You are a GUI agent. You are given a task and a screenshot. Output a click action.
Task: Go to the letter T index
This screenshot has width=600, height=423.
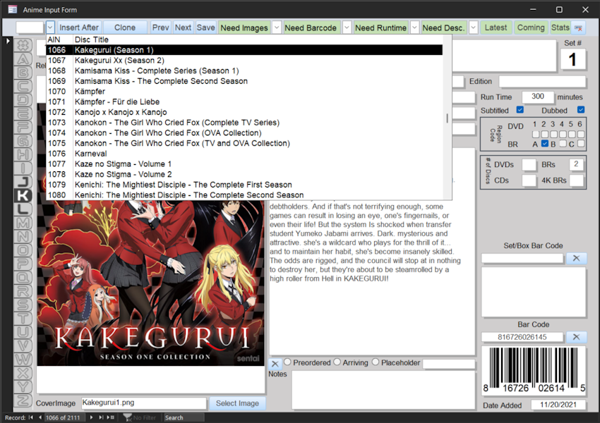tap(23, 318)
